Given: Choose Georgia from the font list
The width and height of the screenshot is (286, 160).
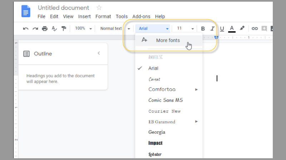Looking at the screenshot, I should point(157,132).
